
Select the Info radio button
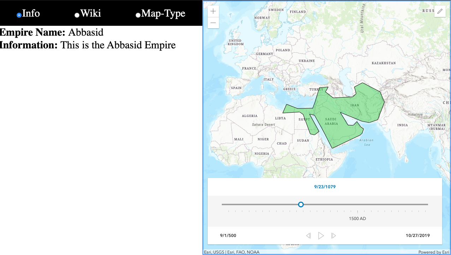point(19,15)
